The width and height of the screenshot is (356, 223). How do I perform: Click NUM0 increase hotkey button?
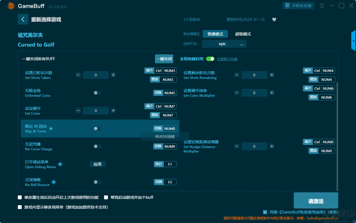(x=322, y=151)
